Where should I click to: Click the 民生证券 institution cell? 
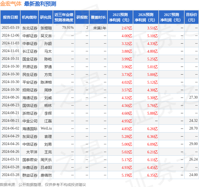(x=30, y=75)
